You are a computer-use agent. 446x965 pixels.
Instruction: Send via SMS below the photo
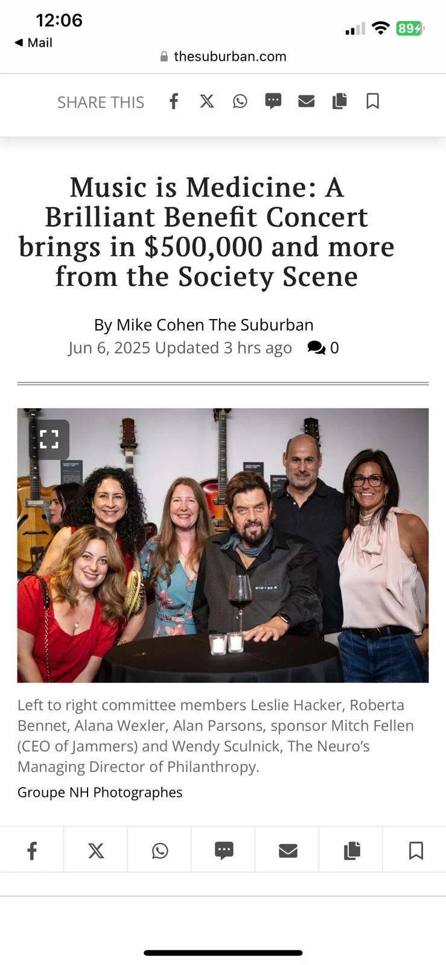tap(224, 850)
